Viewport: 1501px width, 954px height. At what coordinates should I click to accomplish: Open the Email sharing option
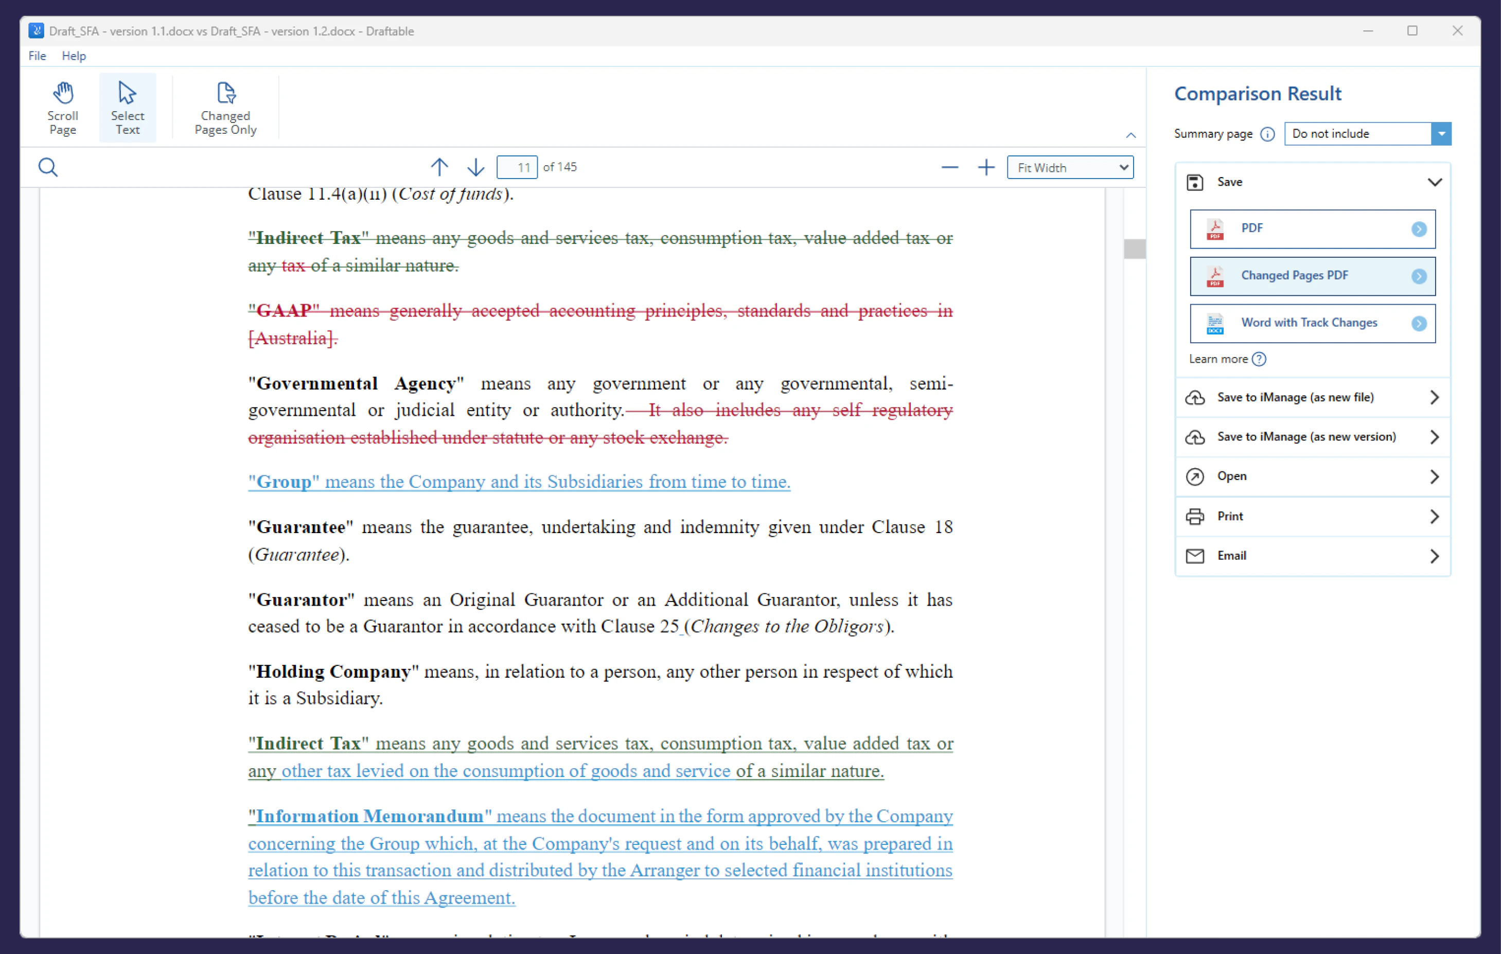(x=1312, y=556)
